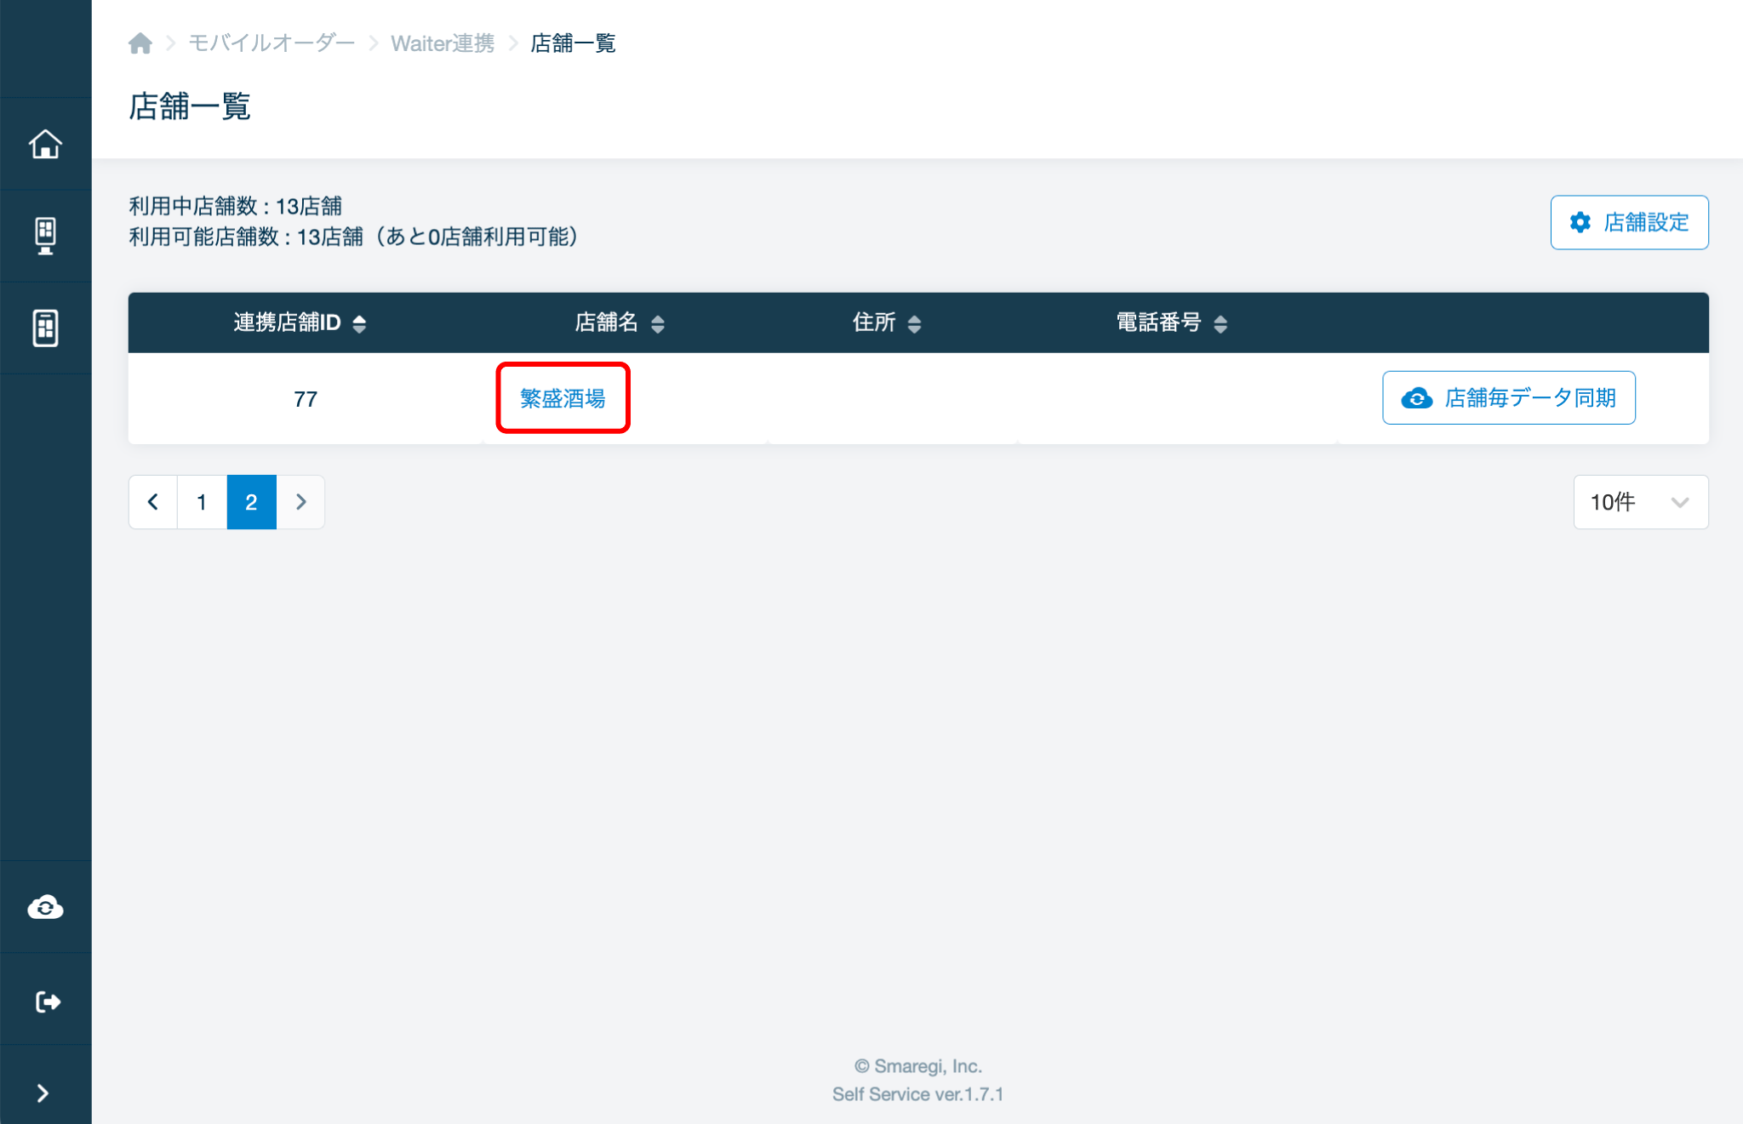Viewport: 1743px width, 1124px height.
Task: Open the 10件 page size dropdown
Action: click(1640, 502)
